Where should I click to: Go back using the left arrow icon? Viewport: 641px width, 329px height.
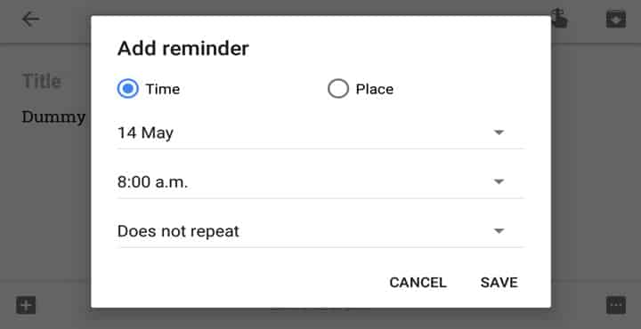click(30, 19)
